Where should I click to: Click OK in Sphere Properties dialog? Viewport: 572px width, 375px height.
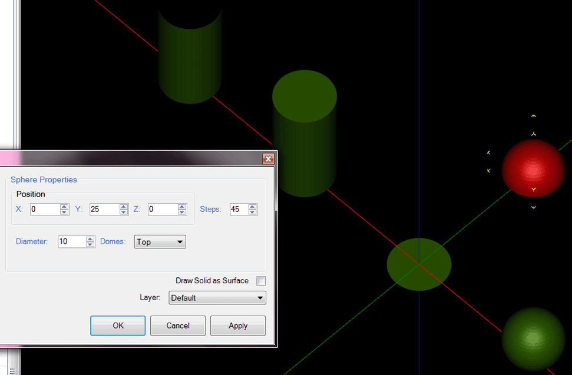pyautogui.click(x=118, y=326)
